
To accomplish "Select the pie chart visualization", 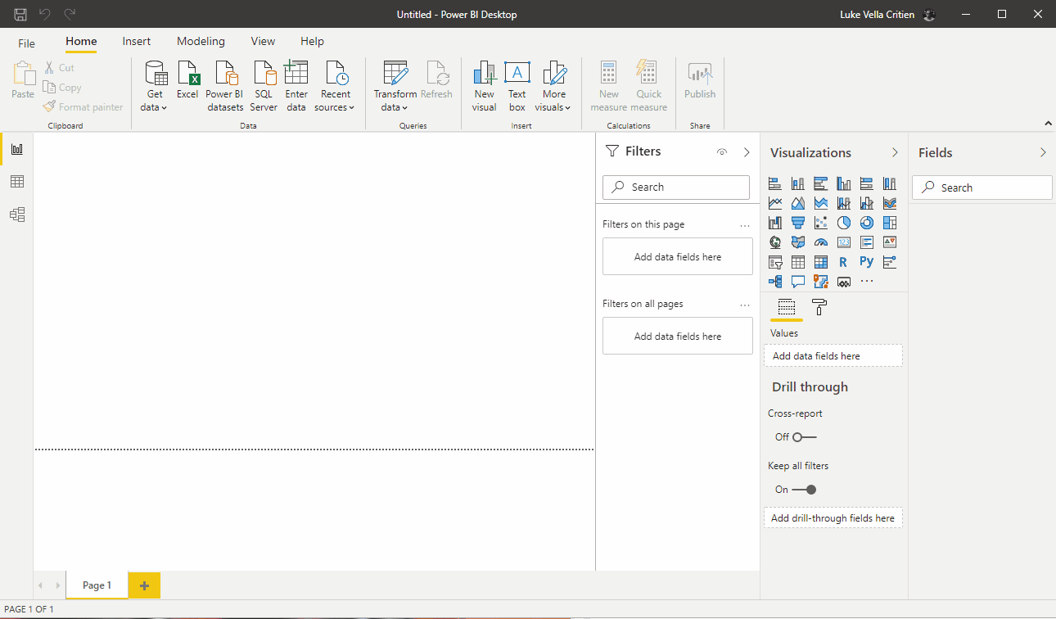I will tap(844, 223).
